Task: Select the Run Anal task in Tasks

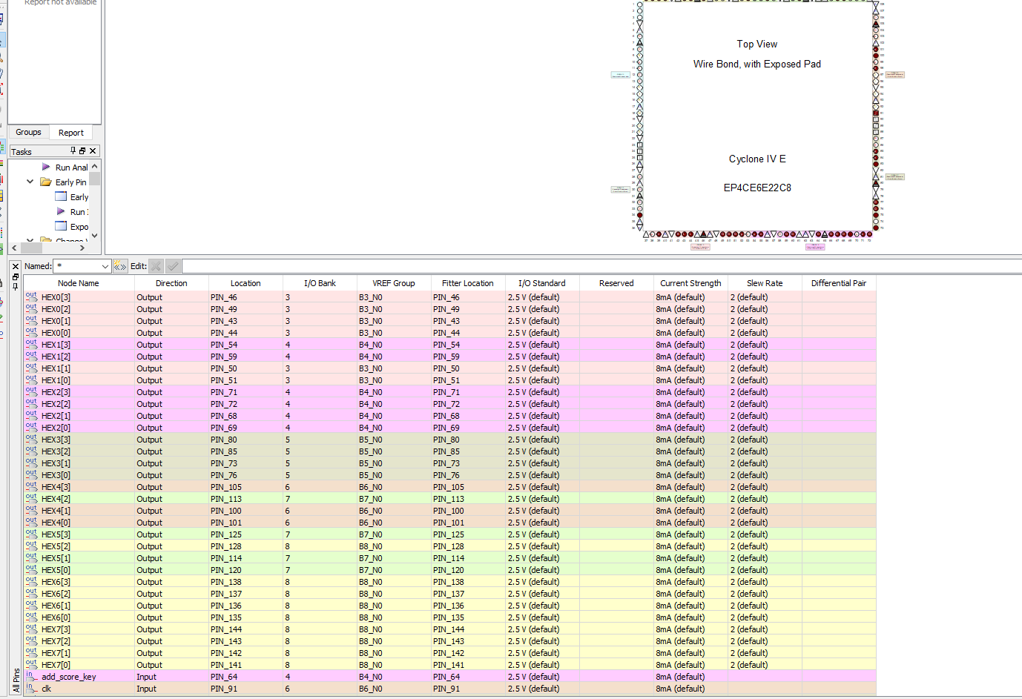Action: click(71, 167)
